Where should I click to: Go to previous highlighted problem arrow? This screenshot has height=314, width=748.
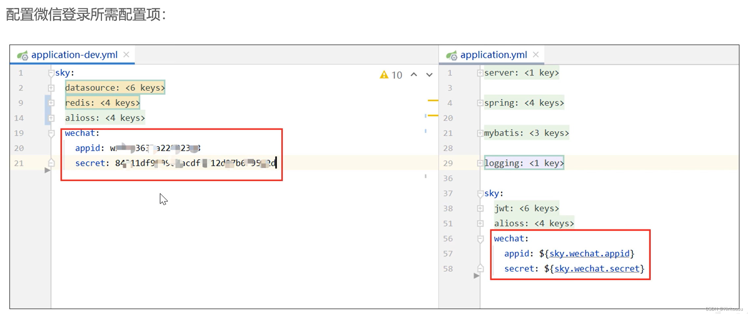click(x=414, y=75)
